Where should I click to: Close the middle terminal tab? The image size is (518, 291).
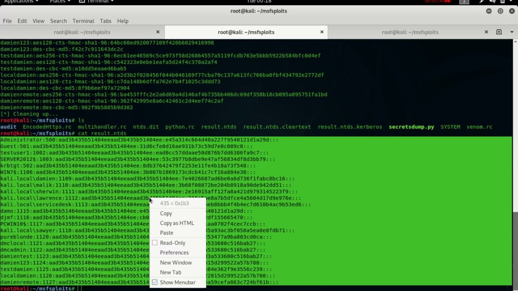(322, 32)
